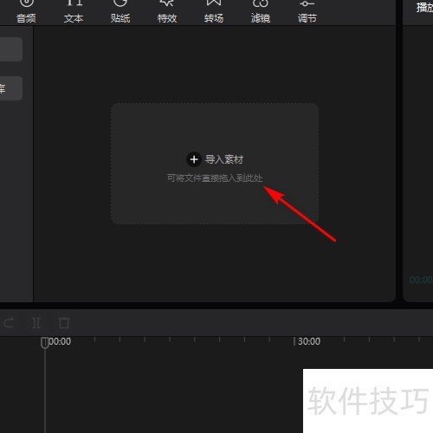Click the redo arrow in the timeline toolbar

pyautogui.click(x=9, y=323)
